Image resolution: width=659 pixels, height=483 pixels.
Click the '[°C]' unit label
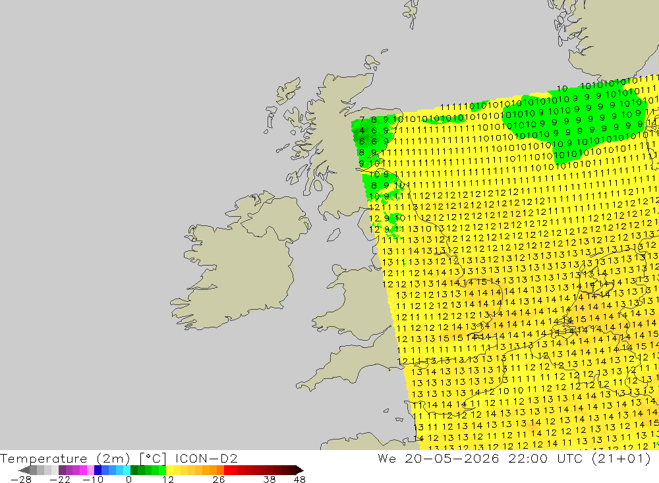click(x=153, y=458)
